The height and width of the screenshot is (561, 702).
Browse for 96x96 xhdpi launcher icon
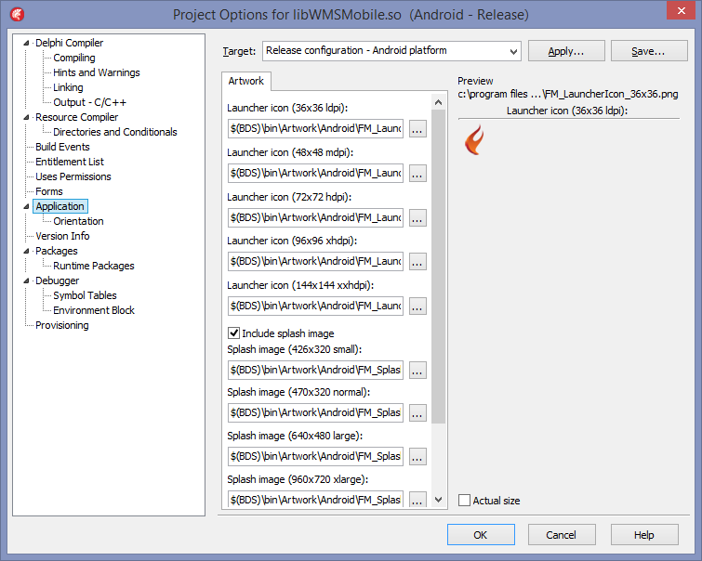(417, 262)
